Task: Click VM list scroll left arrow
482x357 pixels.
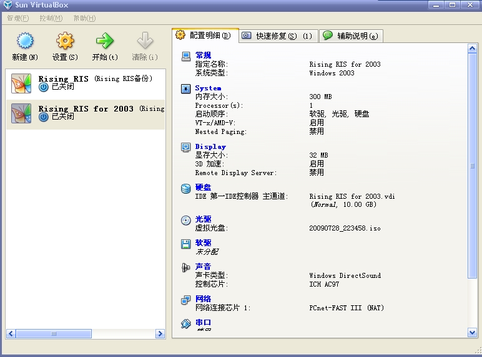Action: tap(11, 334)
